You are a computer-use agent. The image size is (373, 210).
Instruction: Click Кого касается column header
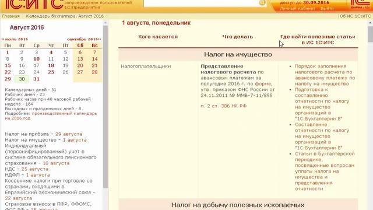158,37
